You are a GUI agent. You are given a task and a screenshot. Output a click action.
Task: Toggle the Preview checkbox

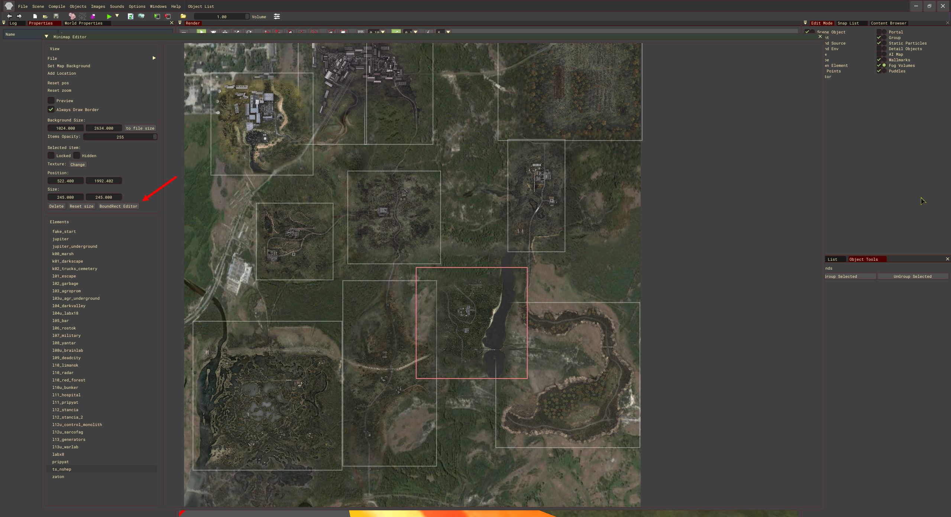(x=51, y=101)
